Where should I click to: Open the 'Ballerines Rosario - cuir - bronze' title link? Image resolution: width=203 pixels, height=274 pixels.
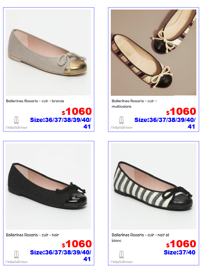35,101
